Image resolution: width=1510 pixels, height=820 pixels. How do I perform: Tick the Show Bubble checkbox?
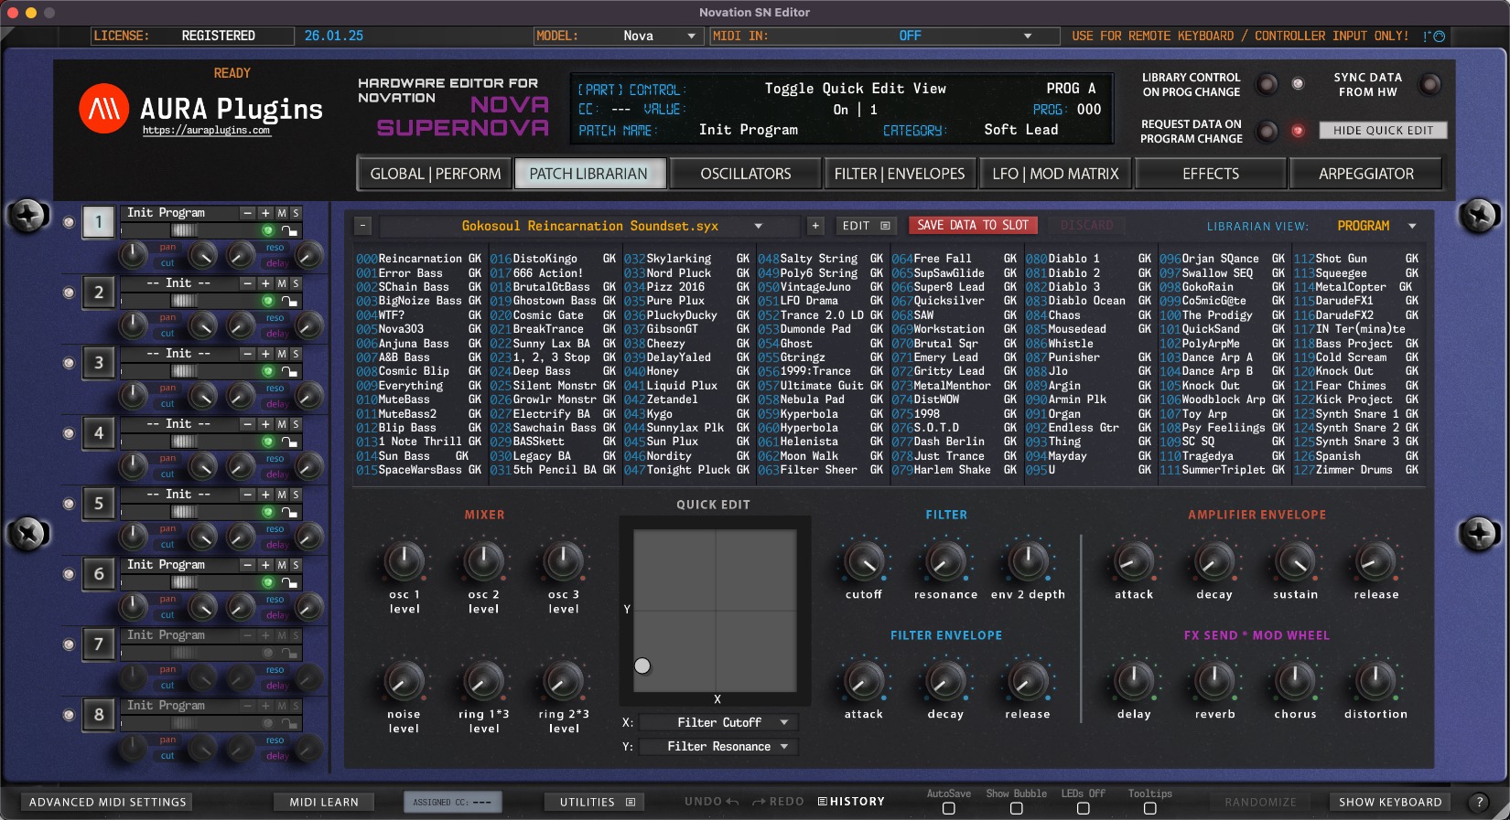click(x=1016, y=808)
